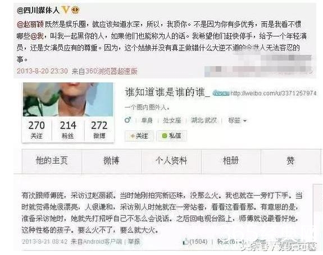Expand the 标签 dropdown arrow
This screenshot has width=323, height=255.
click(x=245, y=120)
